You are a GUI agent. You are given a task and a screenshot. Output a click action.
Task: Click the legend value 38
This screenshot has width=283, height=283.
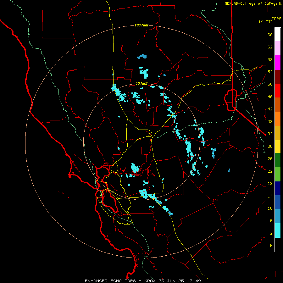click(x=270, y=121)
